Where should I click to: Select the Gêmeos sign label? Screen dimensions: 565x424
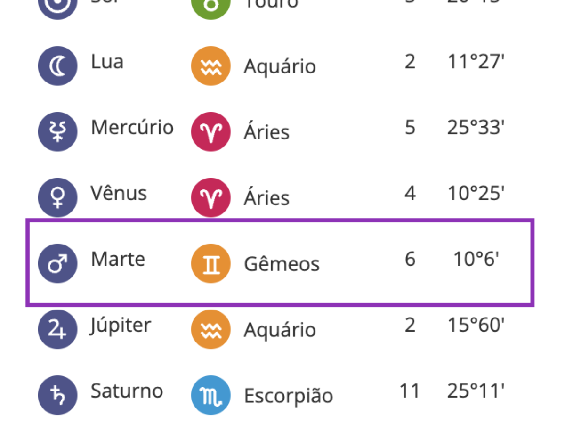point(282,264)
